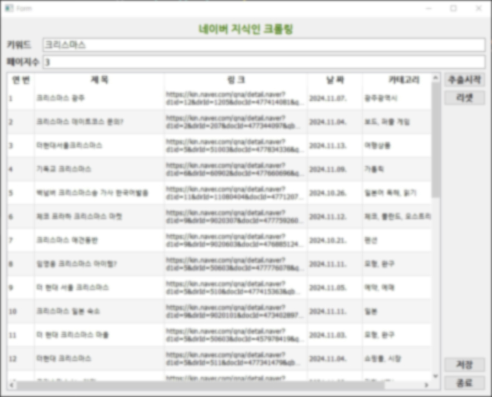Click the Form window icon in title bar
Screen dimensions: 492x397
(x=9, y=8)
